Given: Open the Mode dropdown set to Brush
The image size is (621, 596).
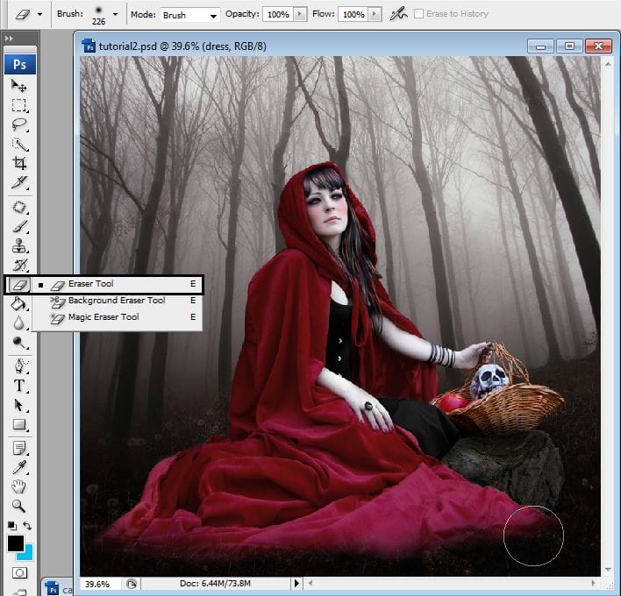Looking at the screenshot, I should [x=189, y=15].
